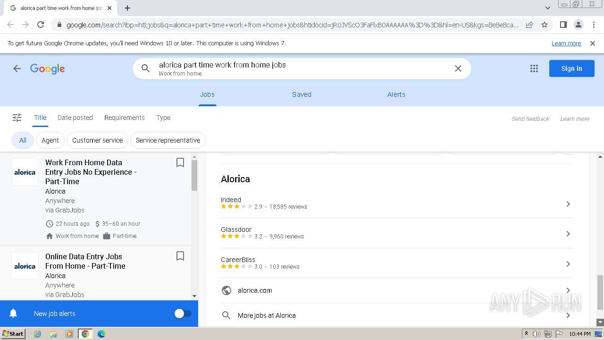This screenshot has height=340, width=604.
Task: Toggle the New job alerts switch
Action: (x=183, y=314)
